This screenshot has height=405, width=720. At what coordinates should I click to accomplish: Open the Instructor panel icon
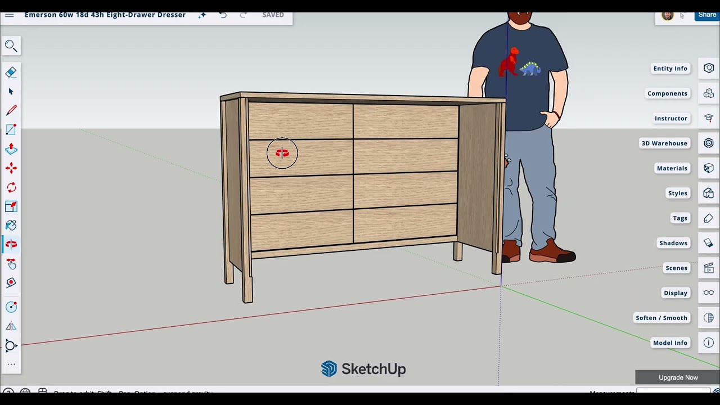click(x=708, y=118)
